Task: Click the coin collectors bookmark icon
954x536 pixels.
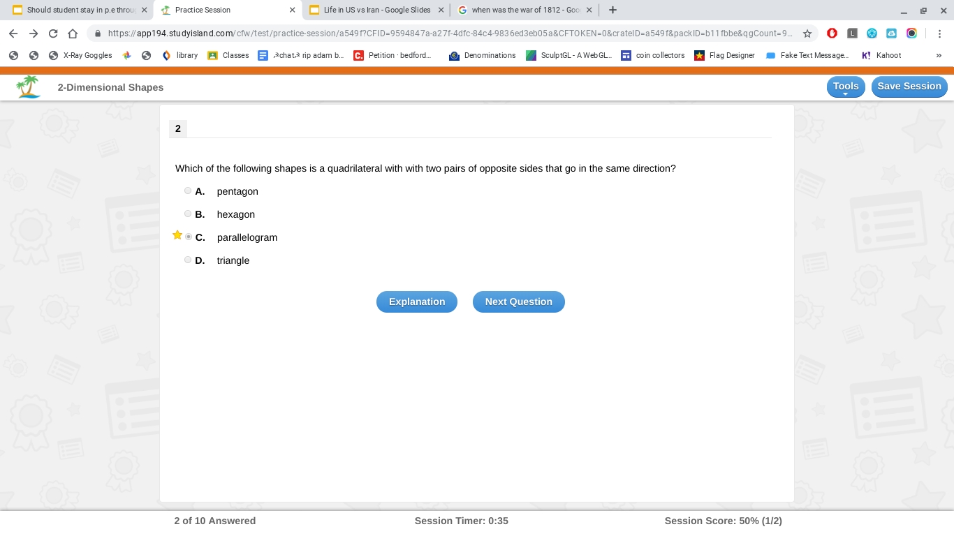Action: 626,55
